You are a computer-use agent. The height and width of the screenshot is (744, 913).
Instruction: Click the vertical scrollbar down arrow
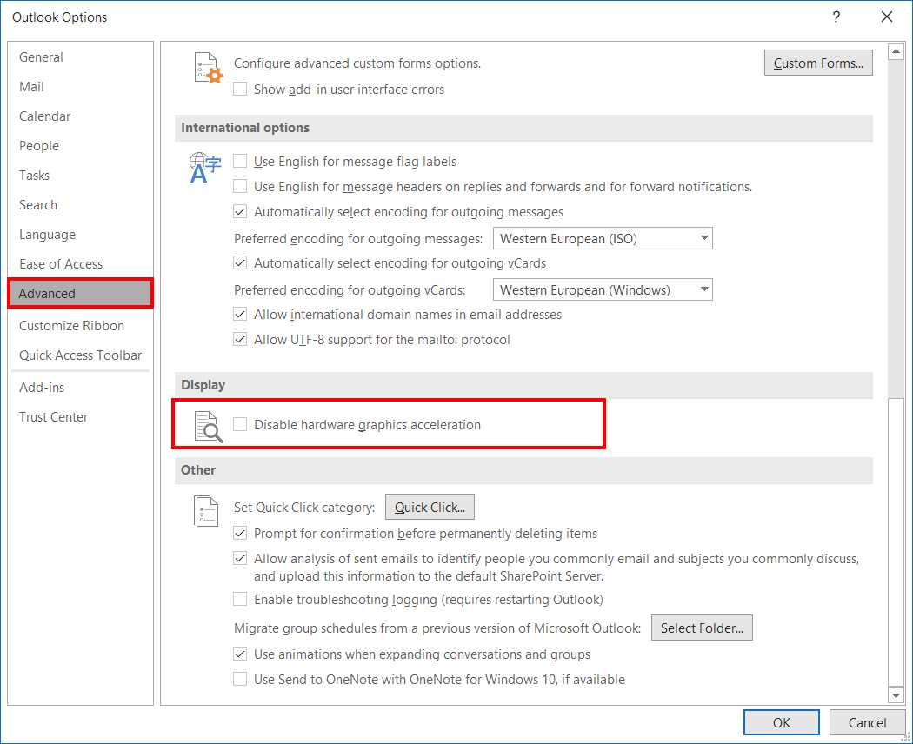tap(897, 694)
